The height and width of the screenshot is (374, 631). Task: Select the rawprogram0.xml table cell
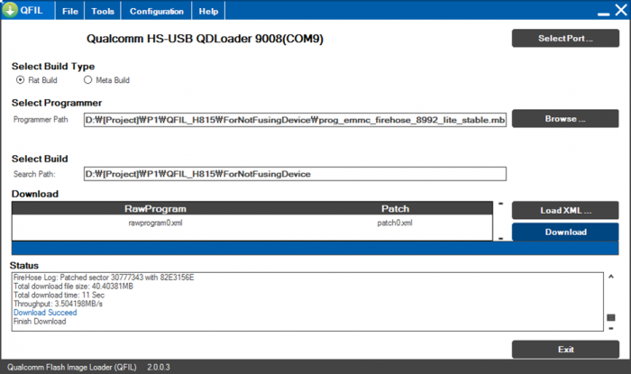coord(155,223)
